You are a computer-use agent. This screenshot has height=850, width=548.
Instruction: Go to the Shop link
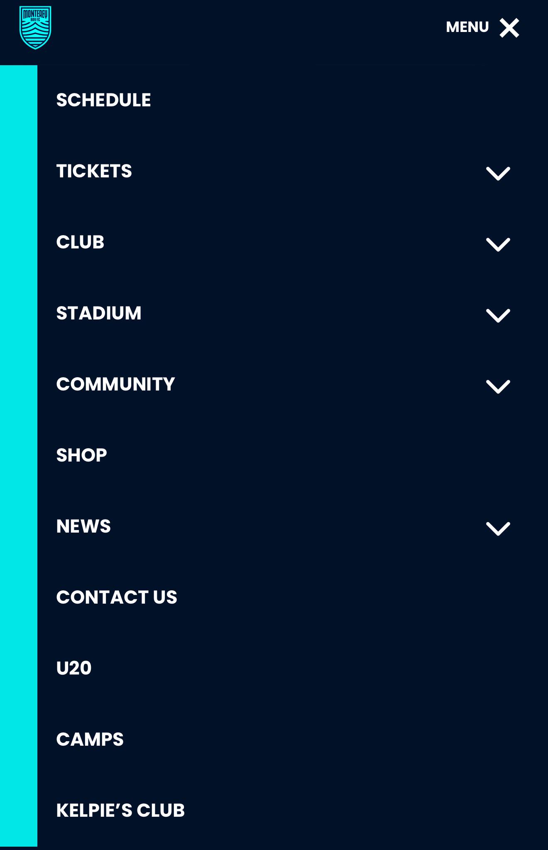[82, 455]
